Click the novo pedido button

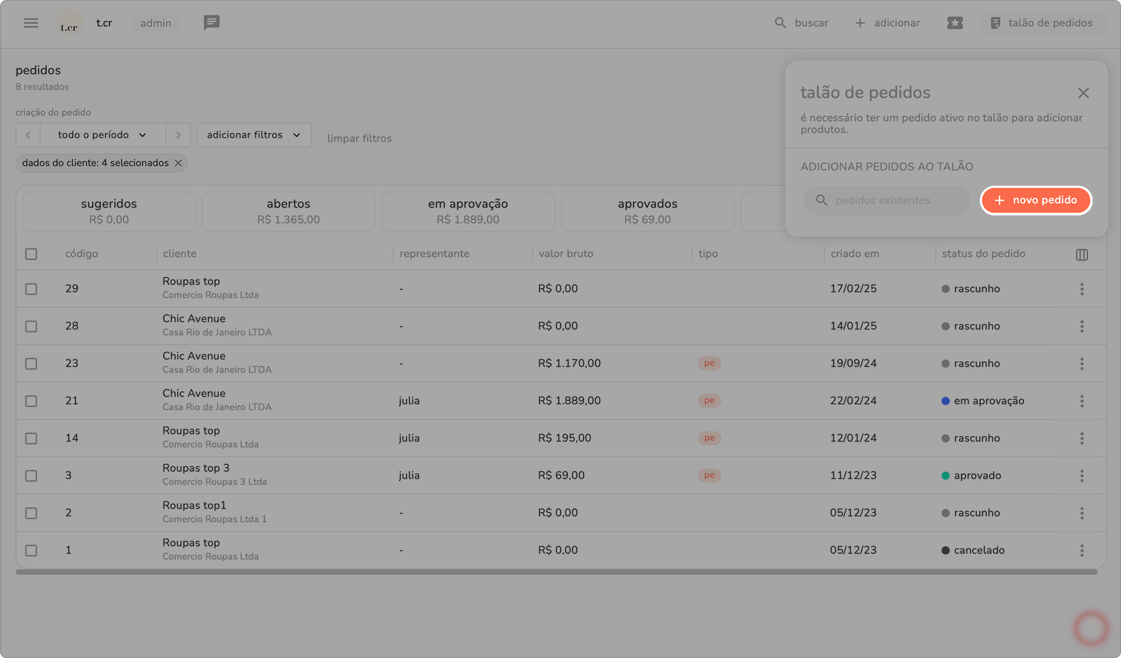[1036, 201]
